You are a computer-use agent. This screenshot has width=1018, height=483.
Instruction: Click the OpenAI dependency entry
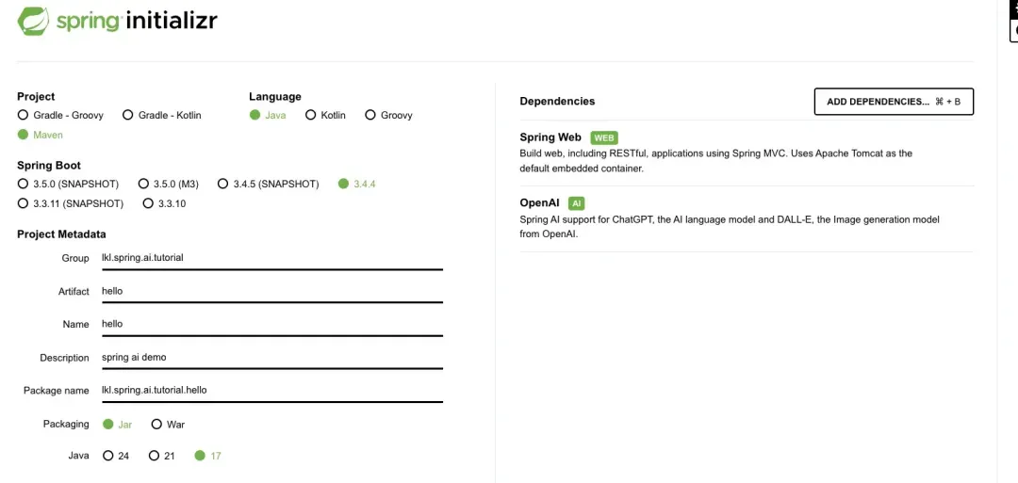point(747,218)
